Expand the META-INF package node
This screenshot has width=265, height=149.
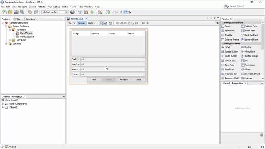(x=10, y=40)
